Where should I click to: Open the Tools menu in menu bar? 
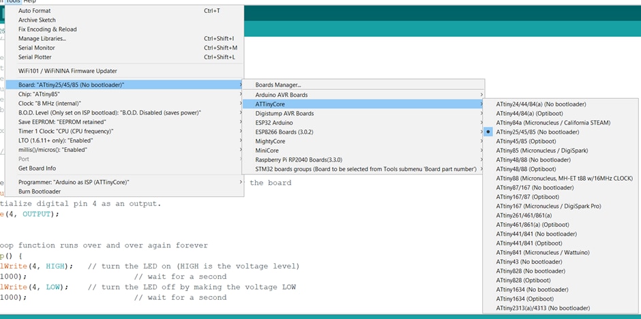(12, 2)
